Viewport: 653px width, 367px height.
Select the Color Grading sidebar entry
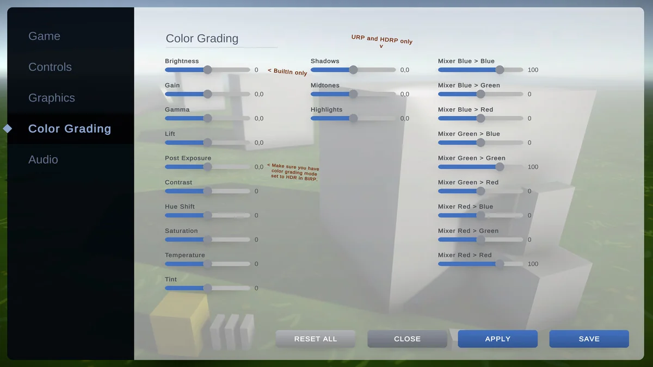coord(69,129)
